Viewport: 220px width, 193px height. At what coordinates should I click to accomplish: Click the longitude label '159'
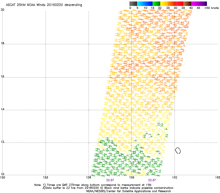[132, 178]
